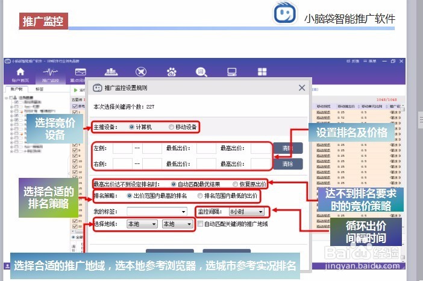423x281 pixels.
Task: Uncheck row 10 checkbox in keyword list
Action: click(75, 161)
